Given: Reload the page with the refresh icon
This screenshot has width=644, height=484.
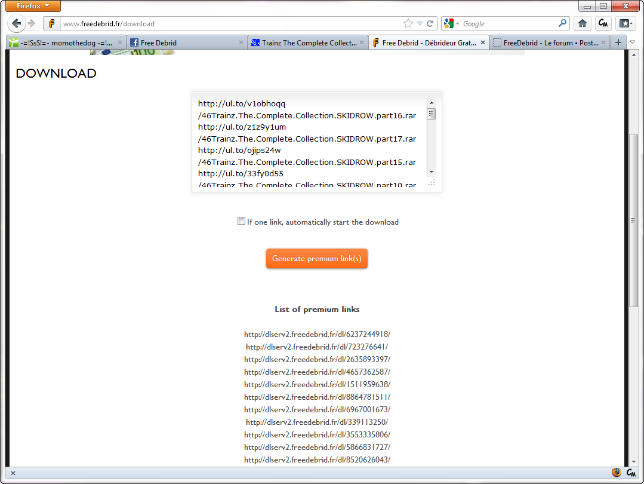Looking at the screenshot, I should [x=430, y=23].
